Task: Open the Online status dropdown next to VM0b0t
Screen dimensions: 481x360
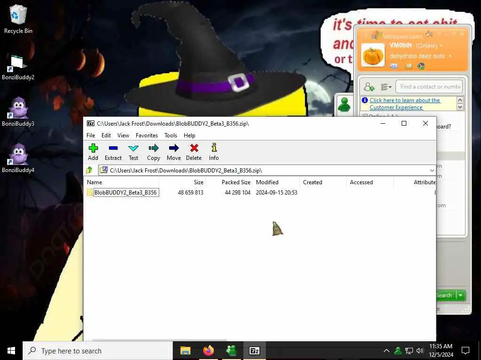Action: [442, 46]
